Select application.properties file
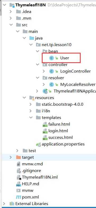 pyautogui.click(x=63, y=144)
